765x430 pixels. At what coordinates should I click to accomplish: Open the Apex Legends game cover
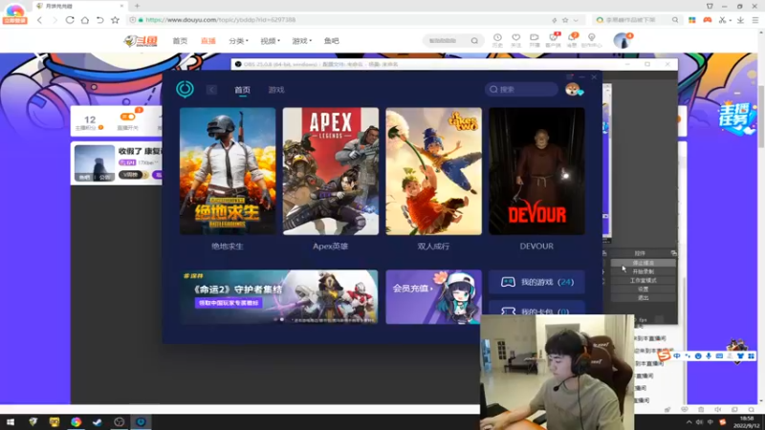coord(330,171)
